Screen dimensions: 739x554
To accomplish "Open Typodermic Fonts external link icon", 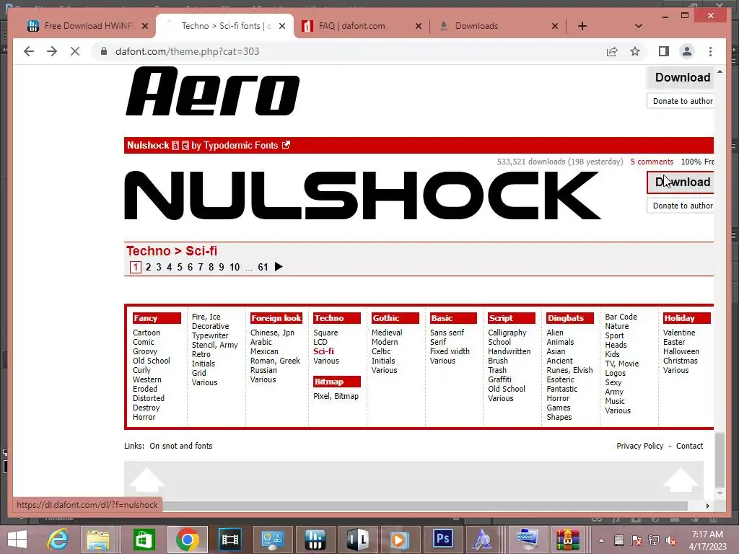I will pos(286,145).
